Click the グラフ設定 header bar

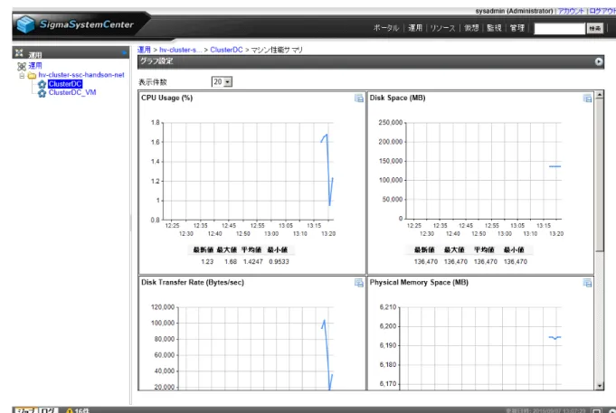click(371, 61)
